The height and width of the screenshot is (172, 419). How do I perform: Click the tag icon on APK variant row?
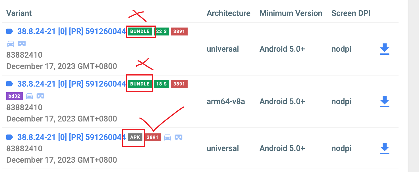(x=10, y=137)
